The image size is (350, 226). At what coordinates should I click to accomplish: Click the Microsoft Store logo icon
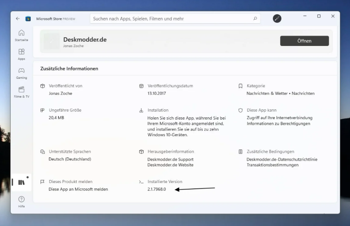coord(28,19)
